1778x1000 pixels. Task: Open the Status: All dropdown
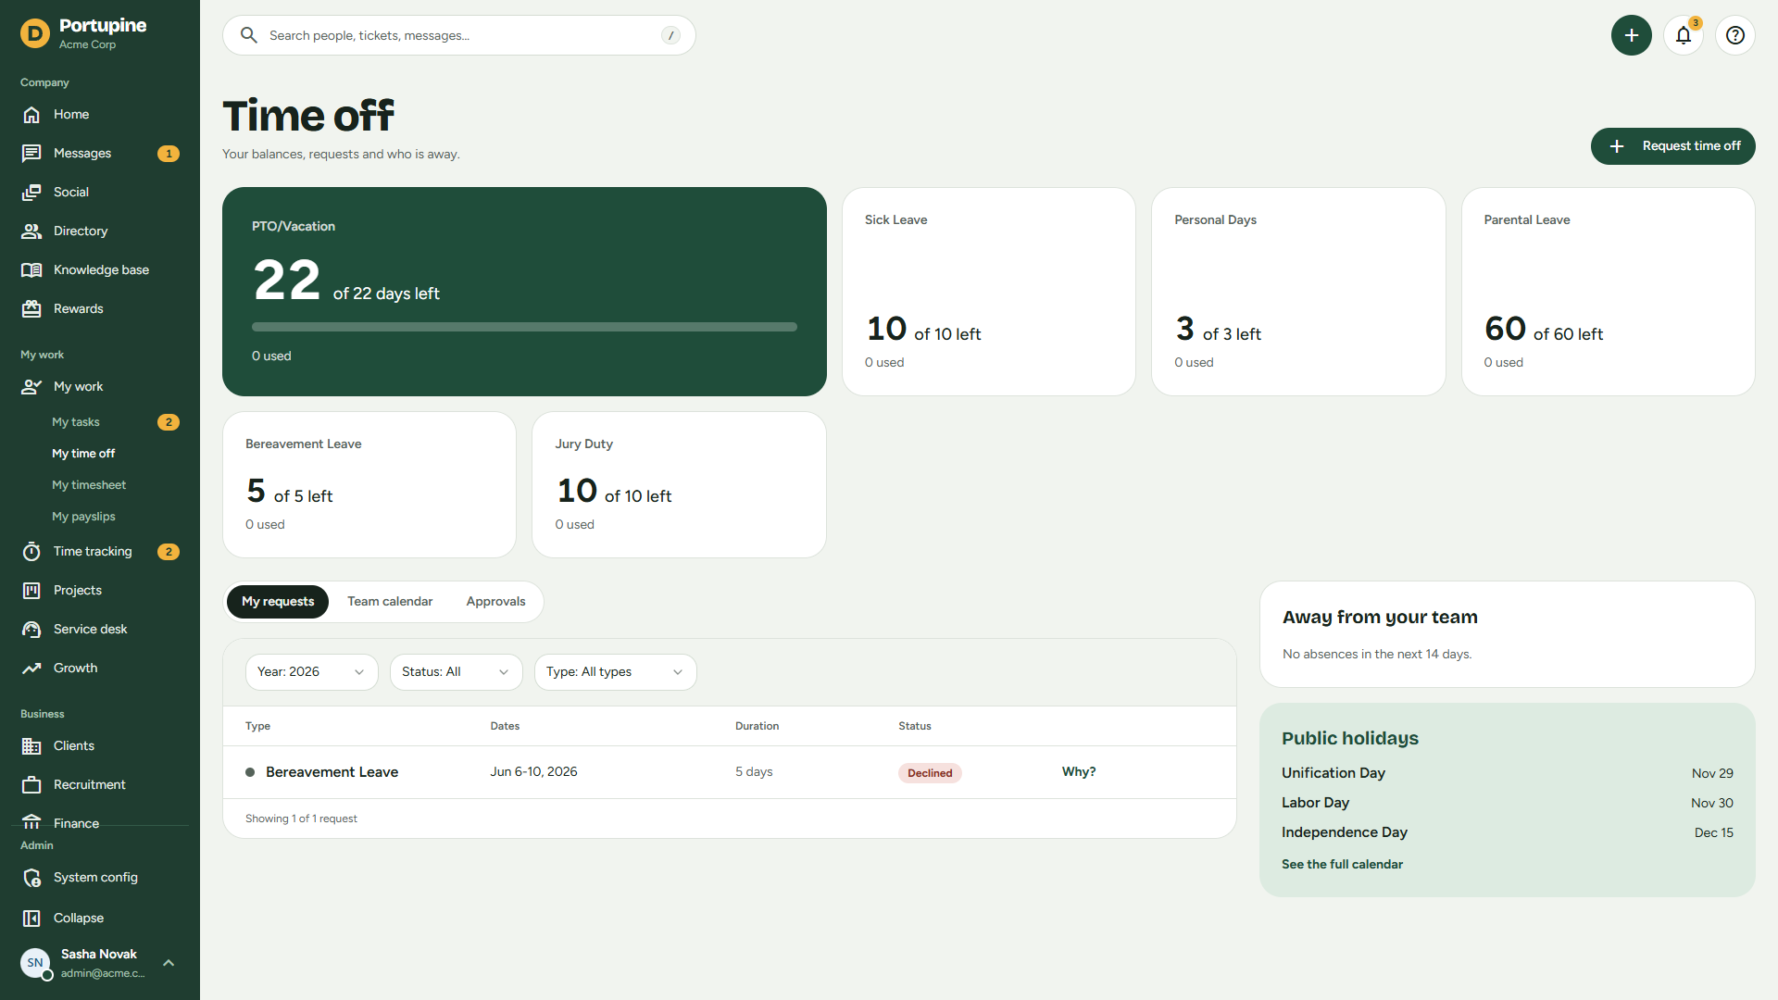coord(456,672)
